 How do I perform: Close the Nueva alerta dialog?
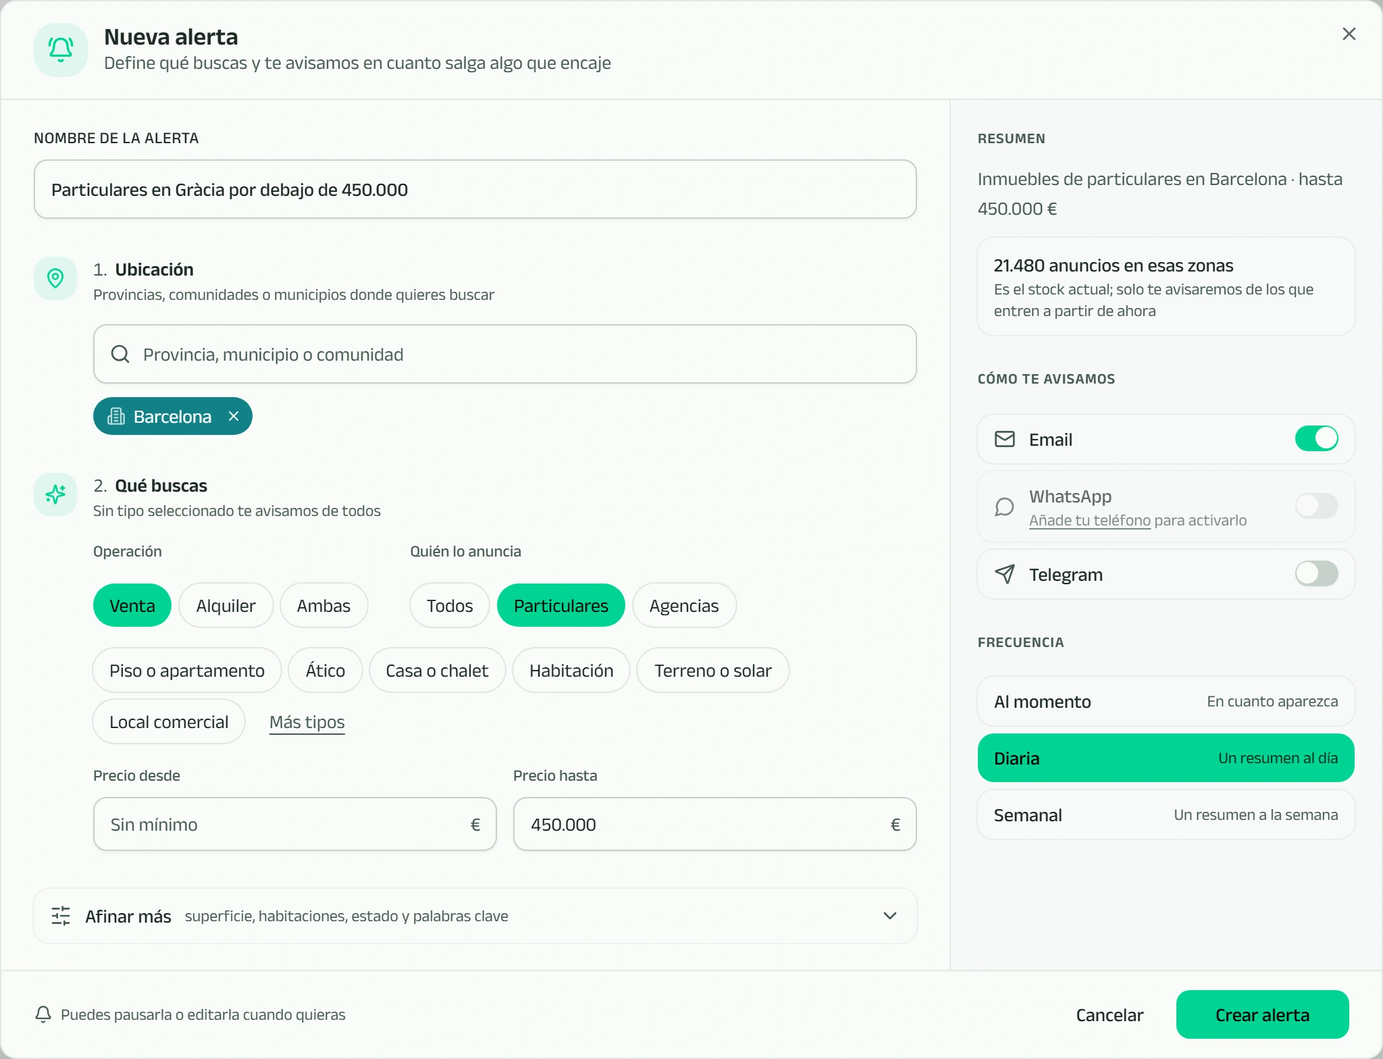[1349, 34]
